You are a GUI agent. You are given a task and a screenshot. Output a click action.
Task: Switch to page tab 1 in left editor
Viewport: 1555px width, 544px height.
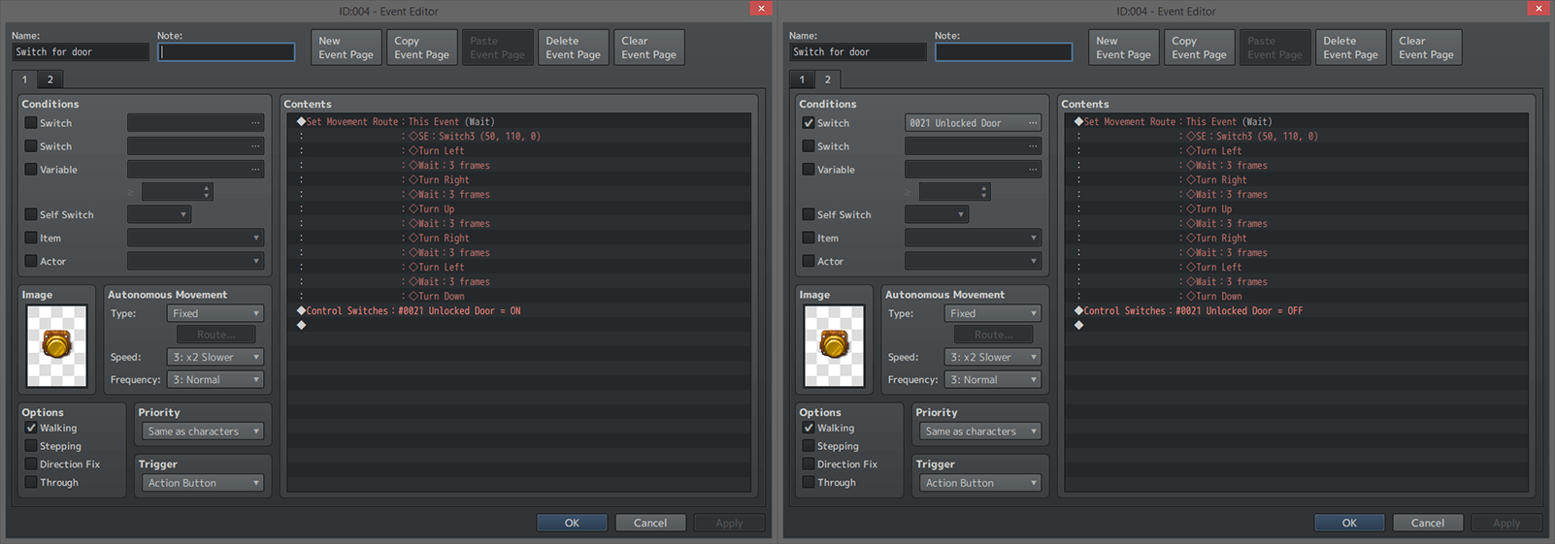tap(25, 80)
